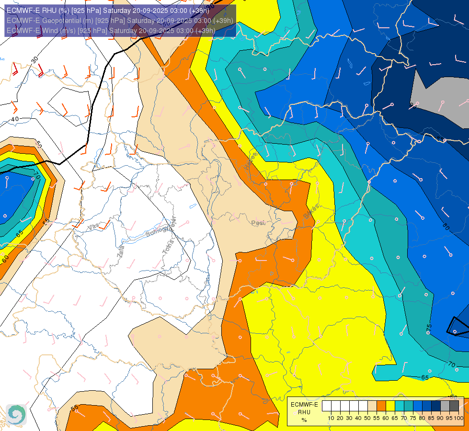Image resolution: width=469 pixels, height=431 pixels.
Task: Click the swirl logo icon in bottom-left corner
Action: coord(16,415)
